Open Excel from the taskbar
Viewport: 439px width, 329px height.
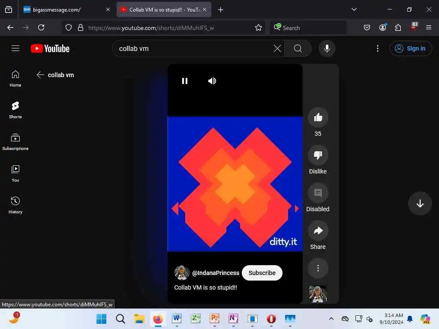point(195,319)
